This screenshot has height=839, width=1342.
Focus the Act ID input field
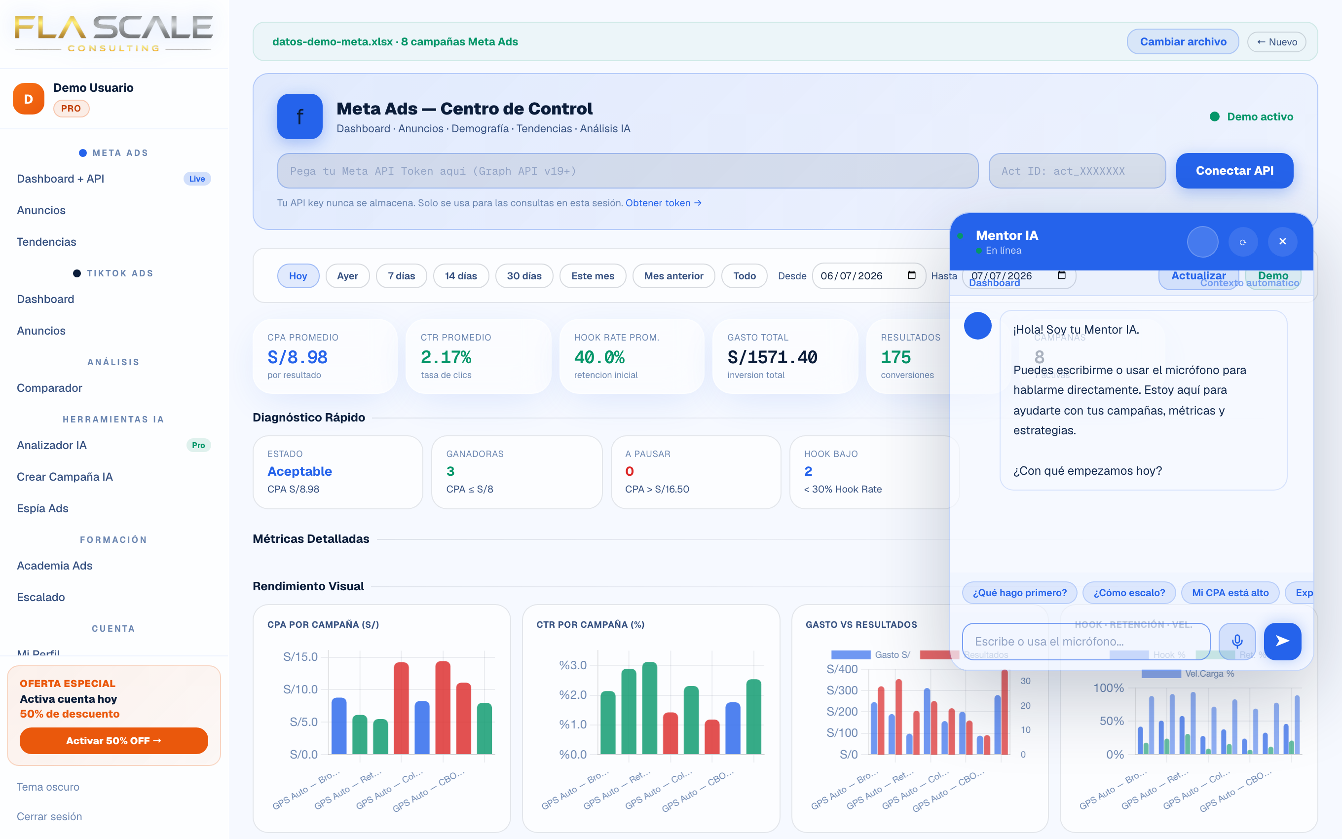tap(1077, 171)
